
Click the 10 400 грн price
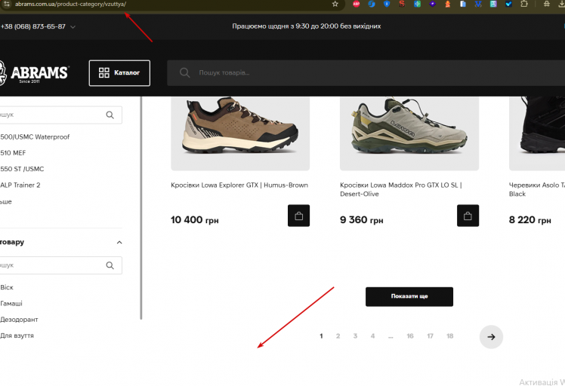195,220
